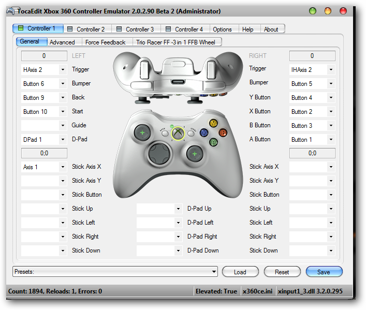366x310 pixels.
Task: Expand left Stick Up dropdown
Action: [x=44, y=209]
